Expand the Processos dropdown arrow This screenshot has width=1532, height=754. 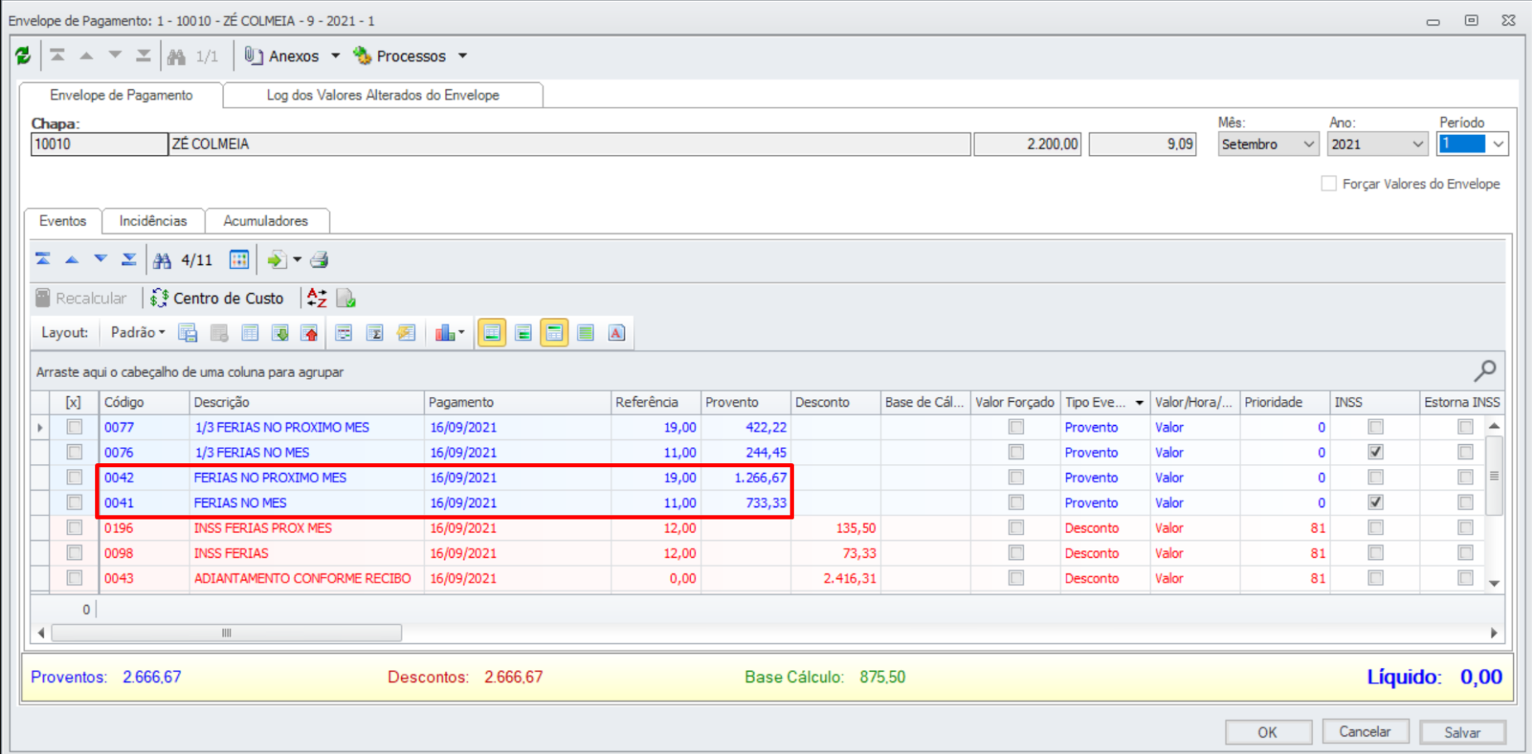[463, 56]
